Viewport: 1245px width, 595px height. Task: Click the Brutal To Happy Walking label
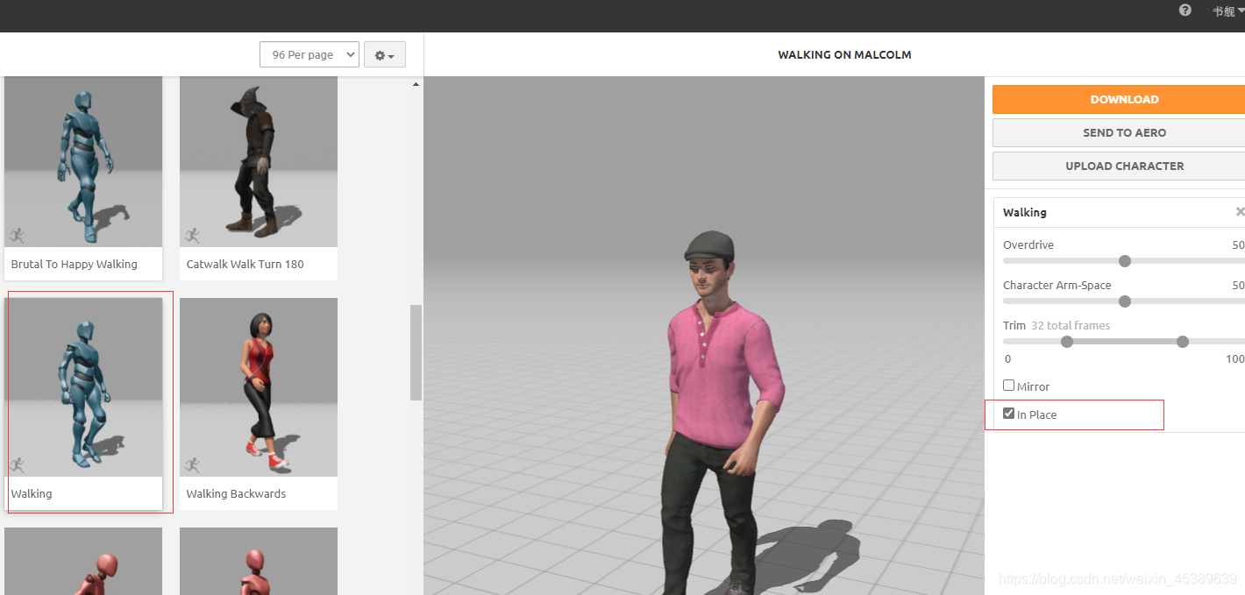(x=75, y=264)
